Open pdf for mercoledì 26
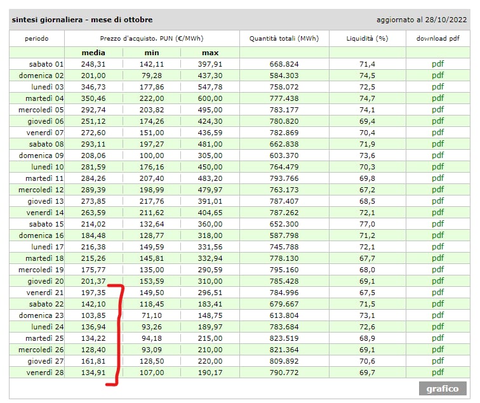 [x=437, y=350]
